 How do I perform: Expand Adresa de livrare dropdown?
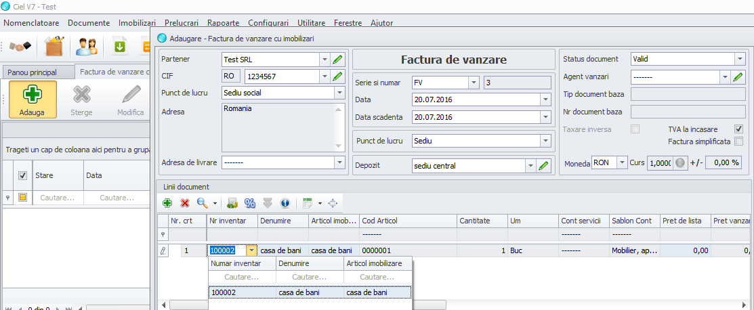[339, 162]
